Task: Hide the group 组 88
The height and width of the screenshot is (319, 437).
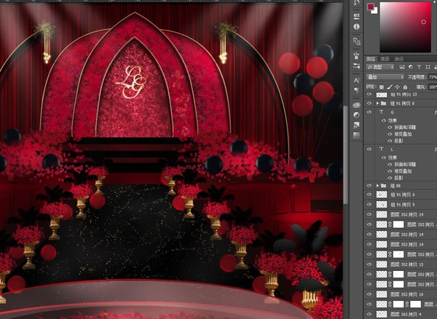Action: 369,185
